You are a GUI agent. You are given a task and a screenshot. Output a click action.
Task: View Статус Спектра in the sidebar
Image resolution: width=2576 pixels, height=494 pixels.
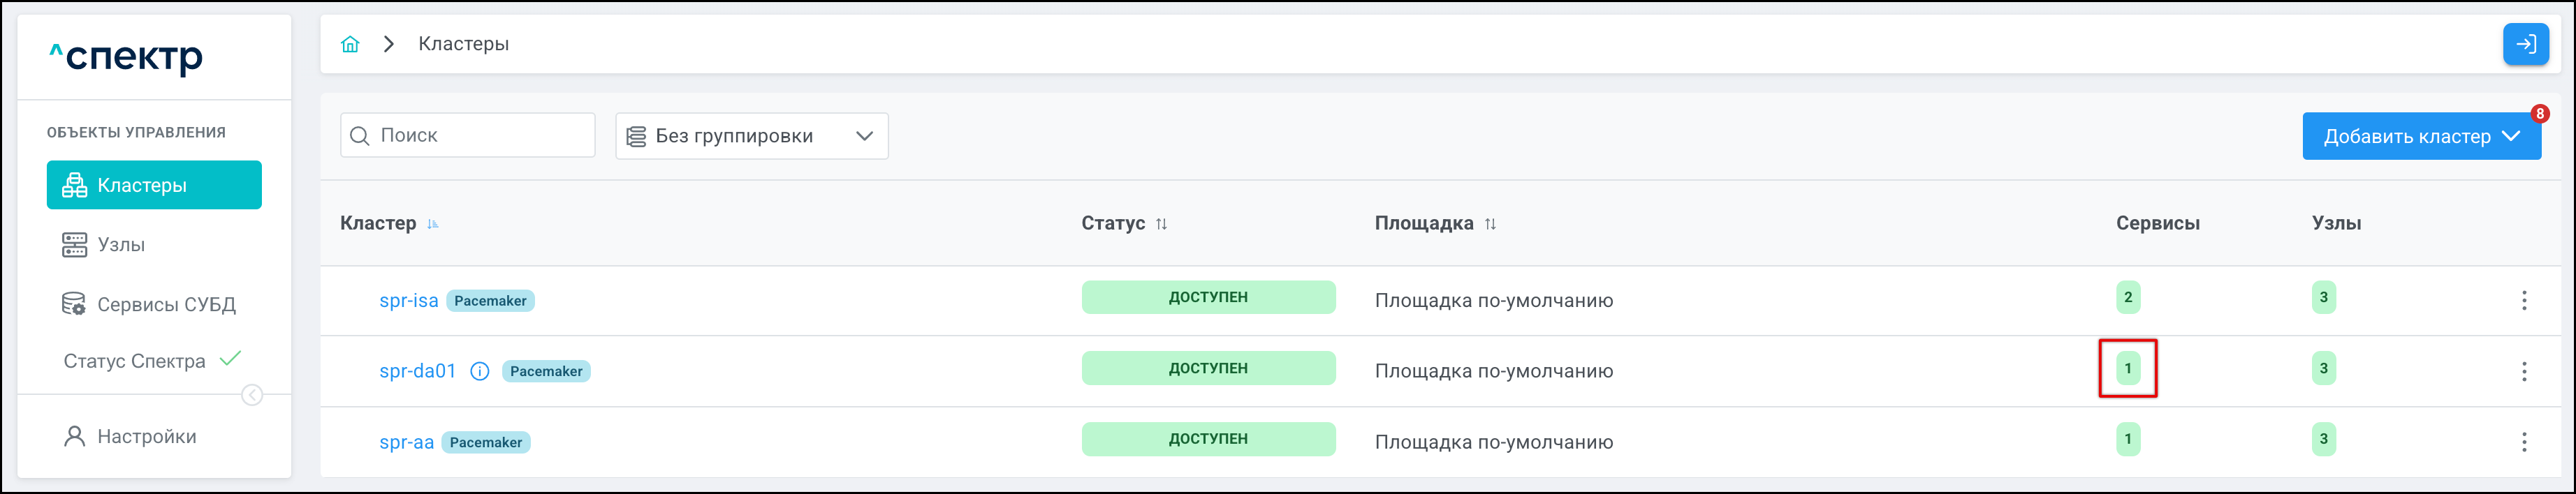click(x=135, y=361)
